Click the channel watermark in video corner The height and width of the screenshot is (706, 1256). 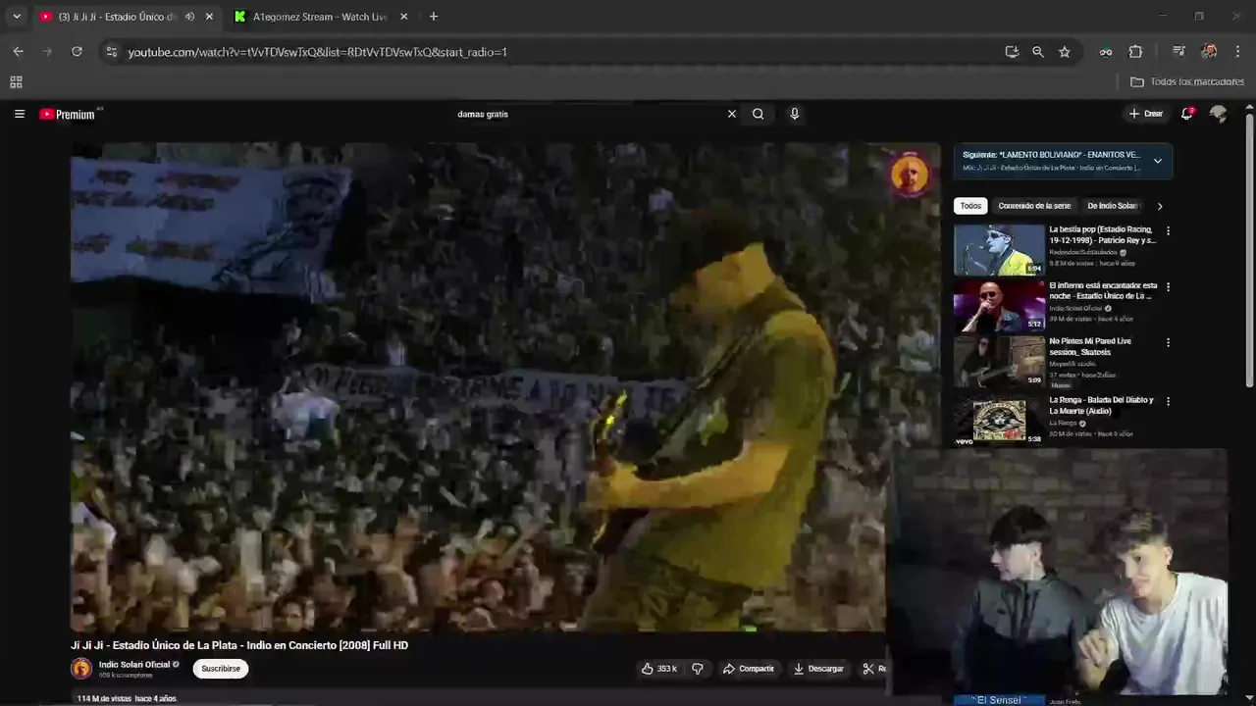(910, 175)
